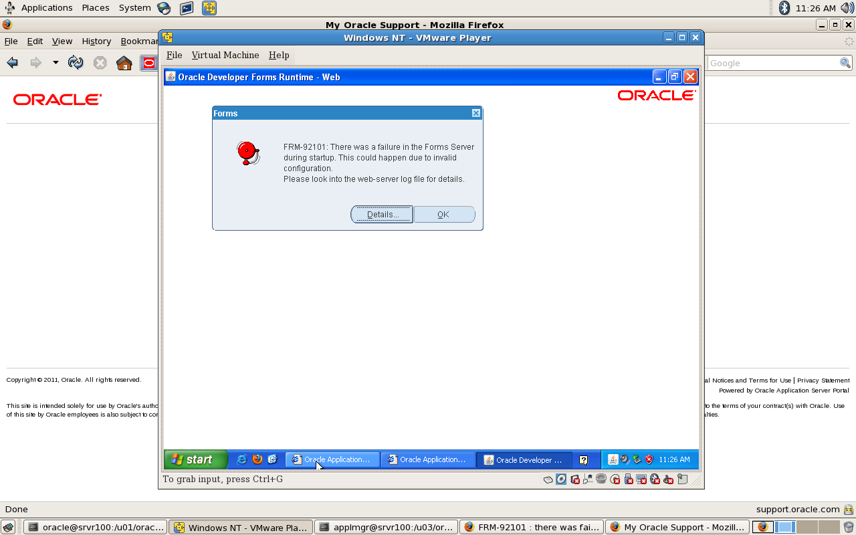The height and width of the screenshot is (535, 856).
Task: Click the volume speaker icon in top panel
Action: (847, 8)
